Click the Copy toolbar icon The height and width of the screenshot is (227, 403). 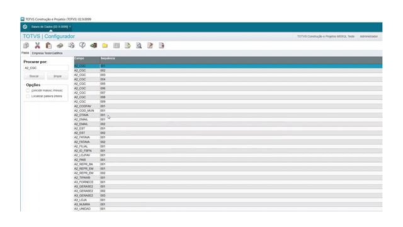click(x=26, y=45)
